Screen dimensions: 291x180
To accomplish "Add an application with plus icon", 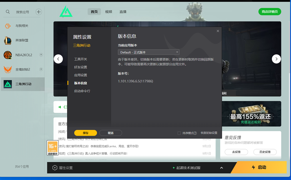I will (39, 12).
